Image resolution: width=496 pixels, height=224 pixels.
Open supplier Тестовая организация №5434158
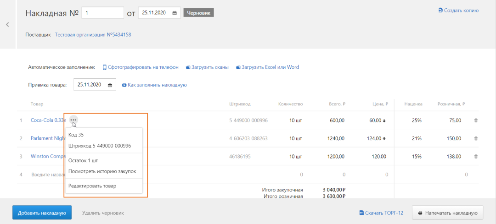(x=93, y=35)
